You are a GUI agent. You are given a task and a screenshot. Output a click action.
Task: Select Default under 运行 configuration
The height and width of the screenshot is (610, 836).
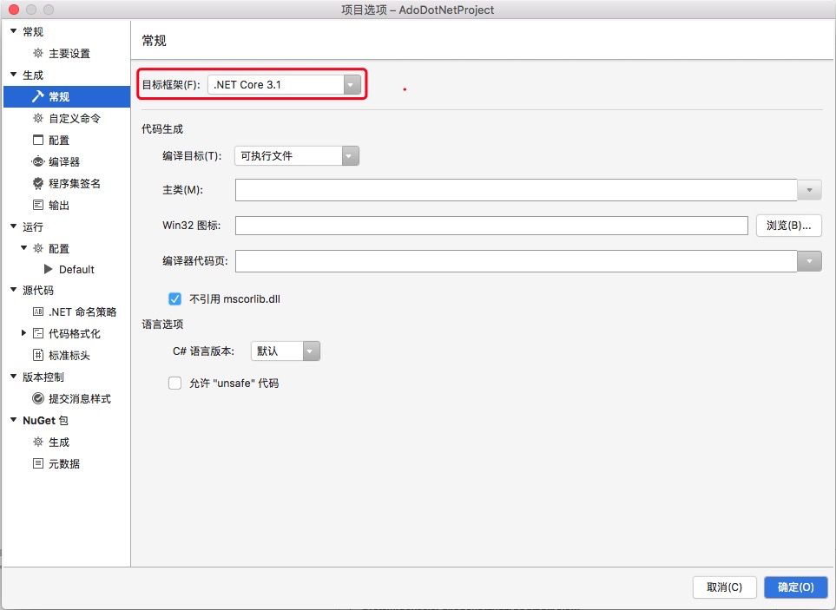74,269
